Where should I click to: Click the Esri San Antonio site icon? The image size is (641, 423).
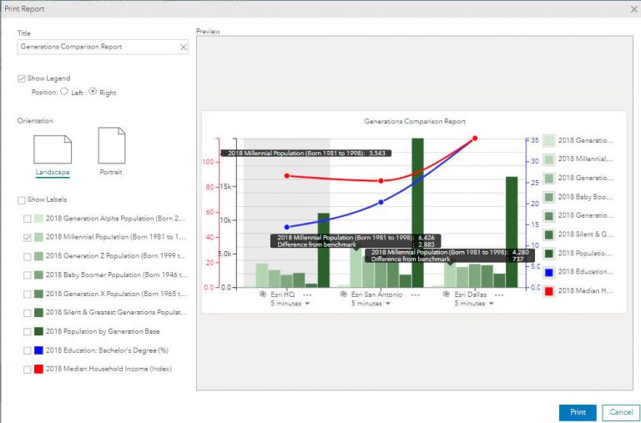(x=343, y=295)
